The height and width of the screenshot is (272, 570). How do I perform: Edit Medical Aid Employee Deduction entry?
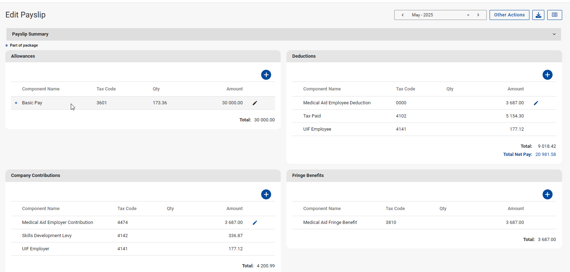tap(536, 103)
